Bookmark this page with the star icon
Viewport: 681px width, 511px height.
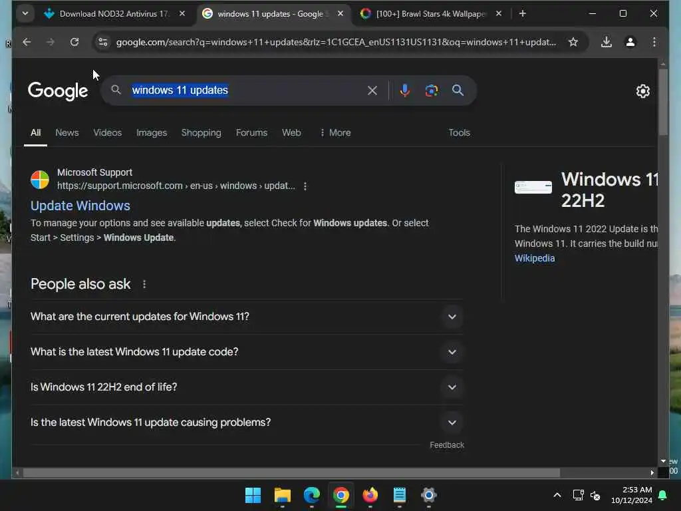[573, 42]
